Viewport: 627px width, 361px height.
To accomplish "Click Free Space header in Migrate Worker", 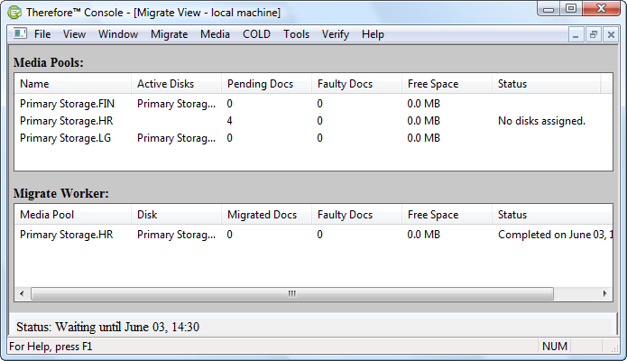I will 447,215.
